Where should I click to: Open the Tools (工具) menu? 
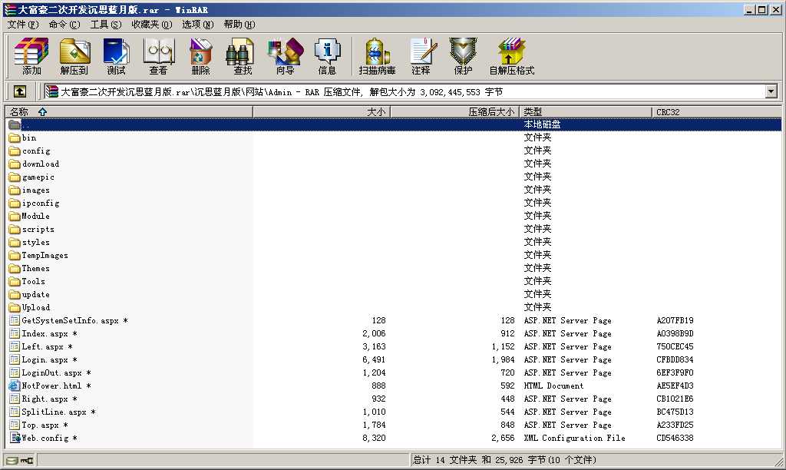tap(105, 24)
